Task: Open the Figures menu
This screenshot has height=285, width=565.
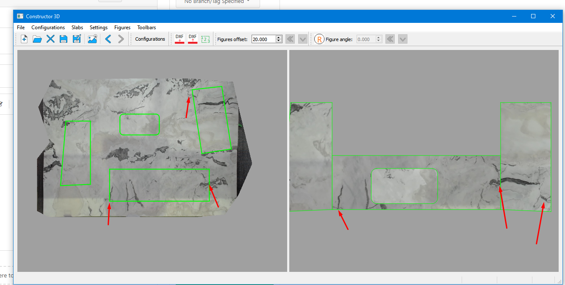Action: click(122, 28)
